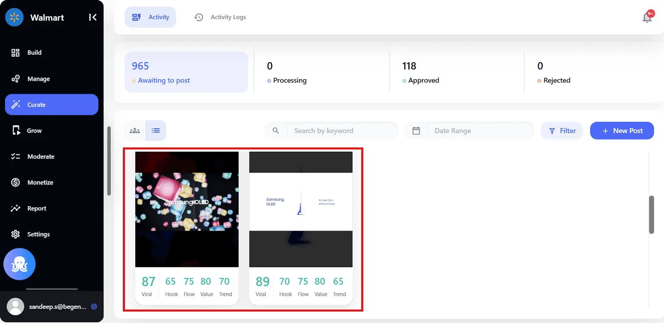Open the Filter options
This screenshot has height=323, width=664.
click(x=562, y=131)
